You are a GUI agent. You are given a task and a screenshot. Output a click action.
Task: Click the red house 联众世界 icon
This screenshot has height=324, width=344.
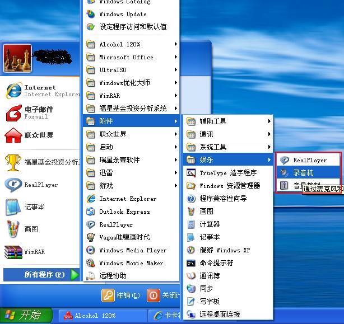point(13,135)
